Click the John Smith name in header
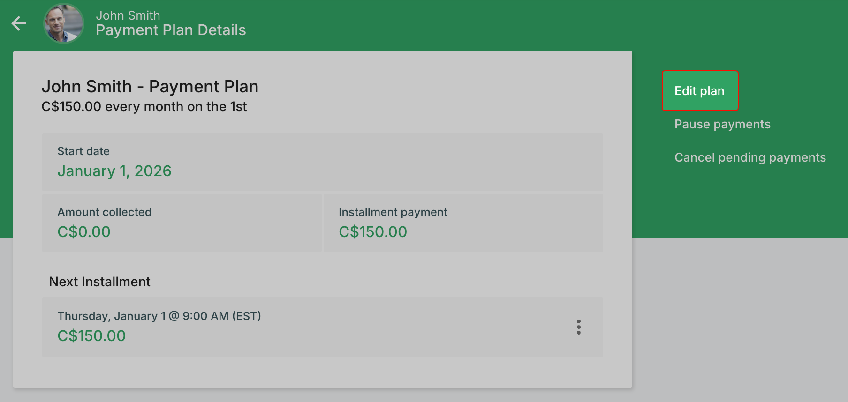Viewport: 848px width, 402px height. click(x=128, y=15)
